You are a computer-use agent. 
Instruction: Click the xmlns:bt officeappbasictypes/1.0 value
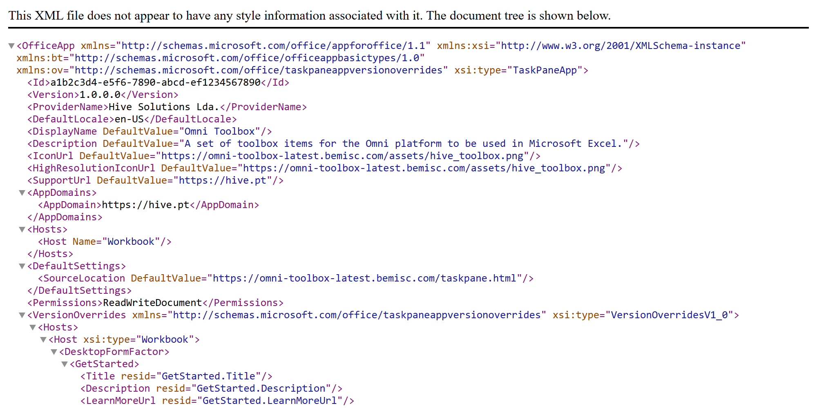[x=247, y=58]
